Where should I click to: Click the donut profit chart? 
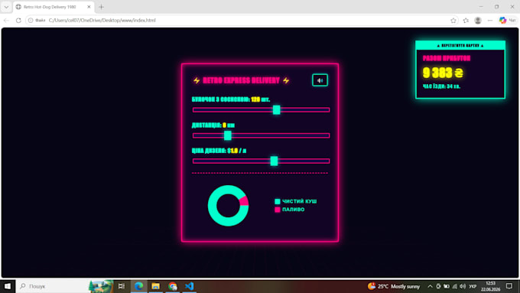coord(228,206)
